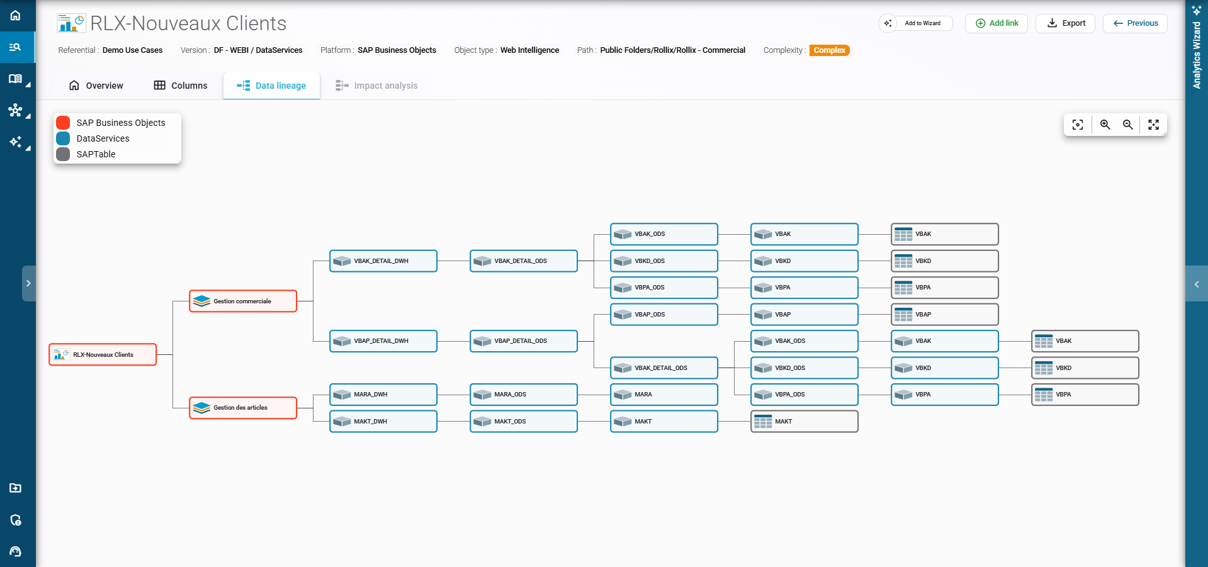
Task: Switch to the Columns tab
Action: [x=181, y=86]
